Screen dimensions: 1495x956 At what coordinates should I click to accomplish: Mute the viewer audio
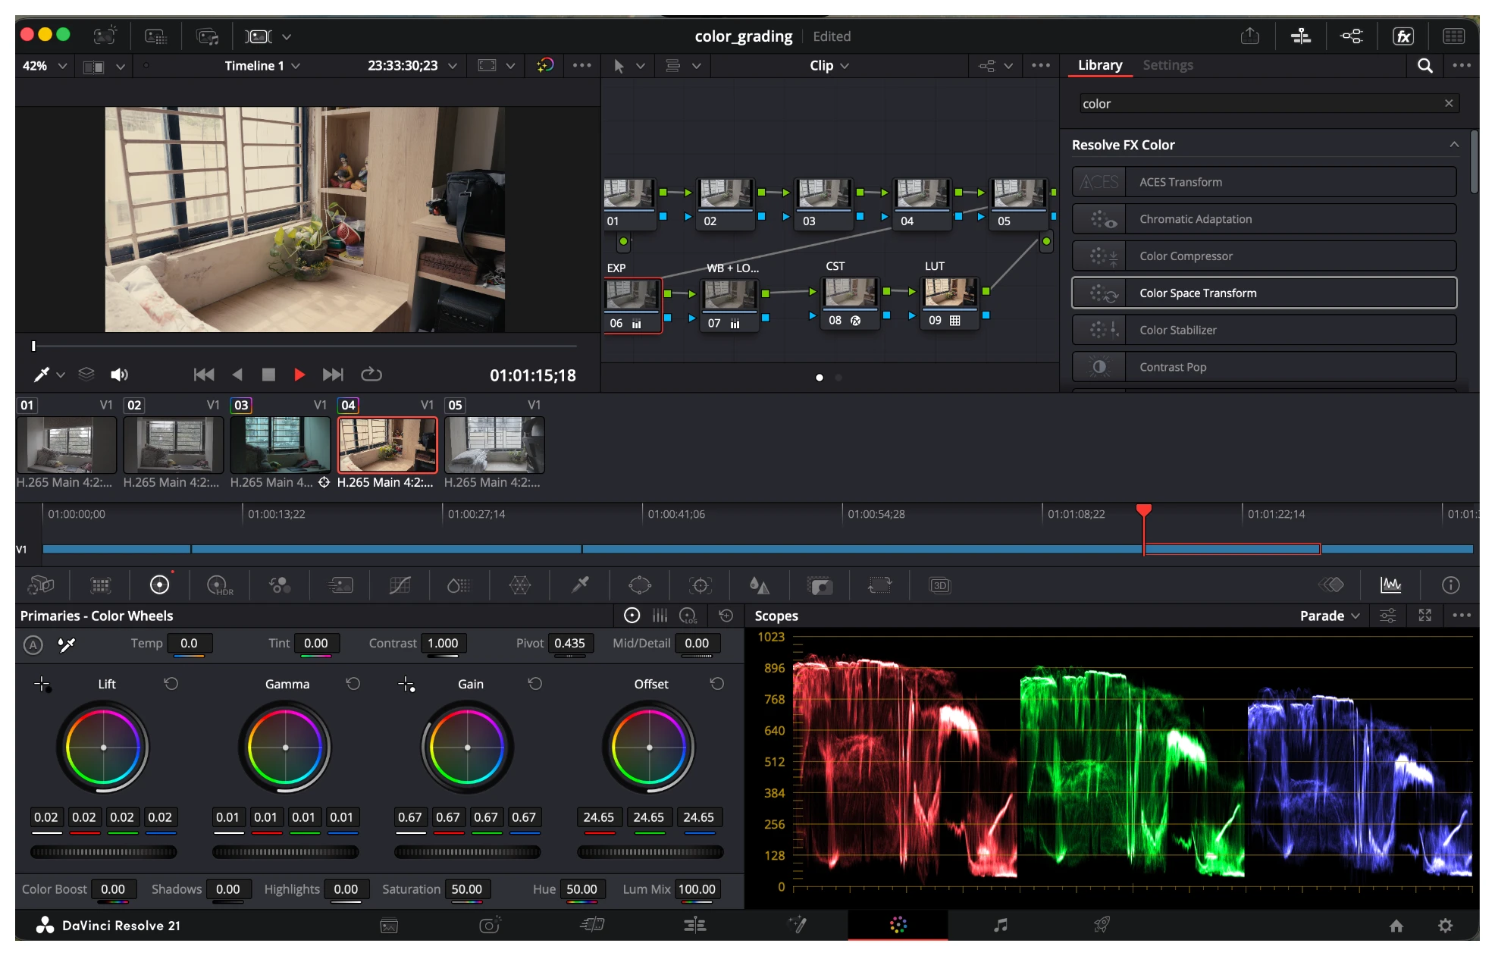click(119, 375)
